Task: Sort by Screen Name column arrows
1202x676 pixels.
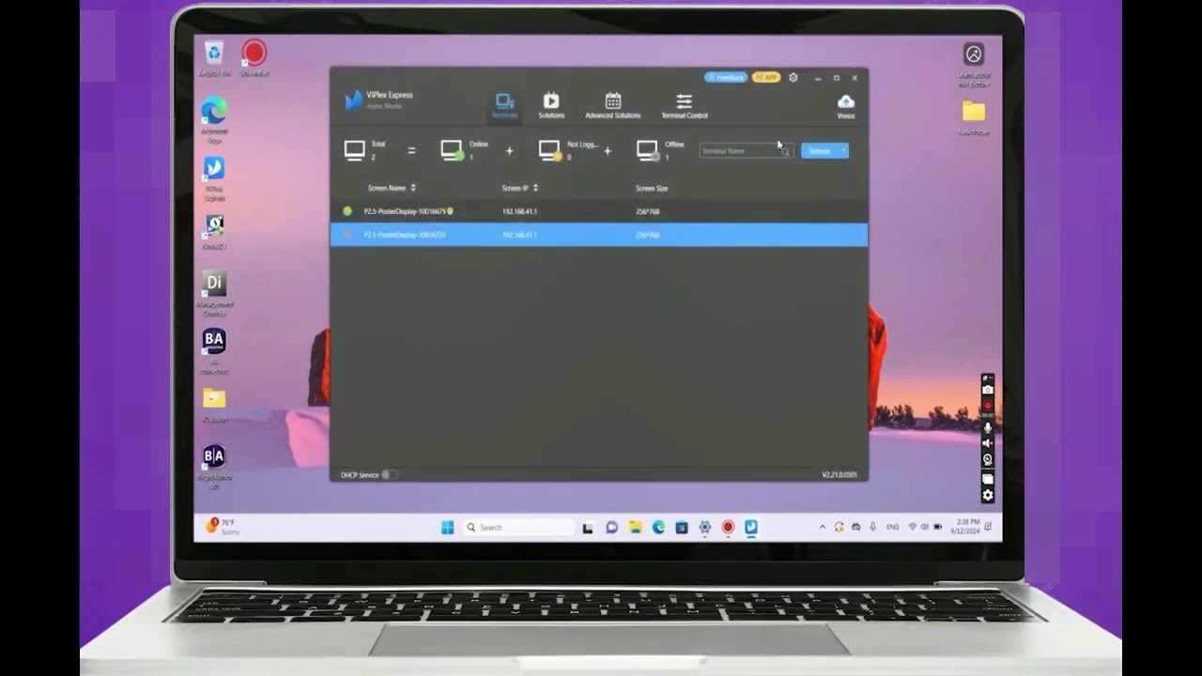Action: tap(413, 188)
